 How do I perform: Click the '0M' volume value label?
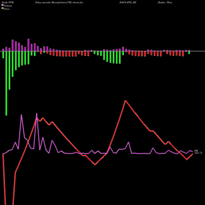coord(196,151)
